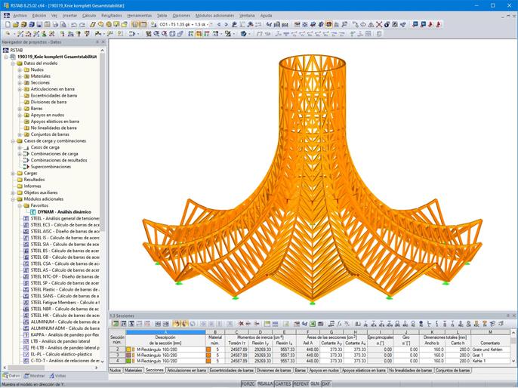Image resolution: width=518 pixels, height=388 pixels.
Task: Collapse Casos de carga y combinaciones node
Action: pyautogui.click(x=13, y=141)
